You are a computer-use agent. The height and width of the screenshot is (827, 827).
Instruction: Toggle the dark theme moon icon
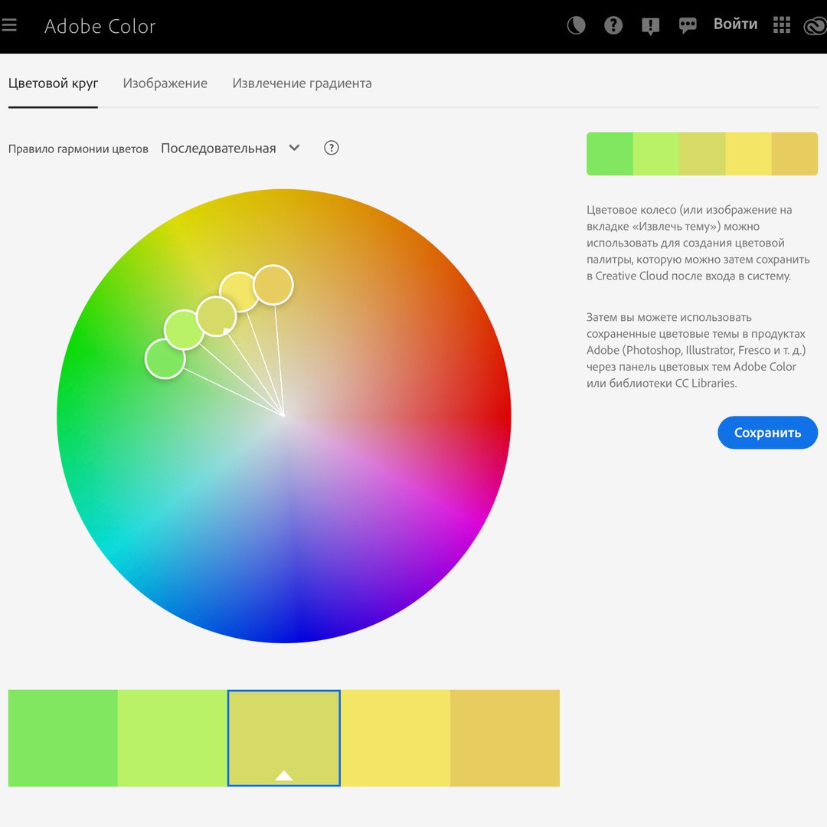point(576,25)
